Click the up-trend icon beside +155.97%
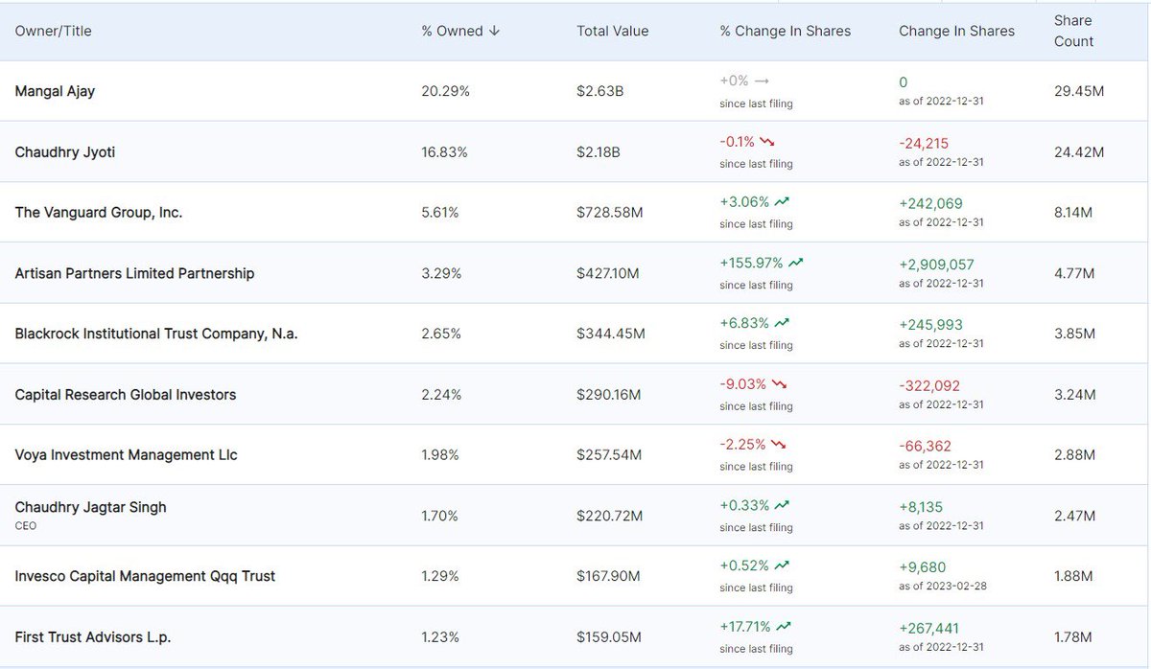The width and height of the screenshot is (1151, 669). [x=797, y=263]
